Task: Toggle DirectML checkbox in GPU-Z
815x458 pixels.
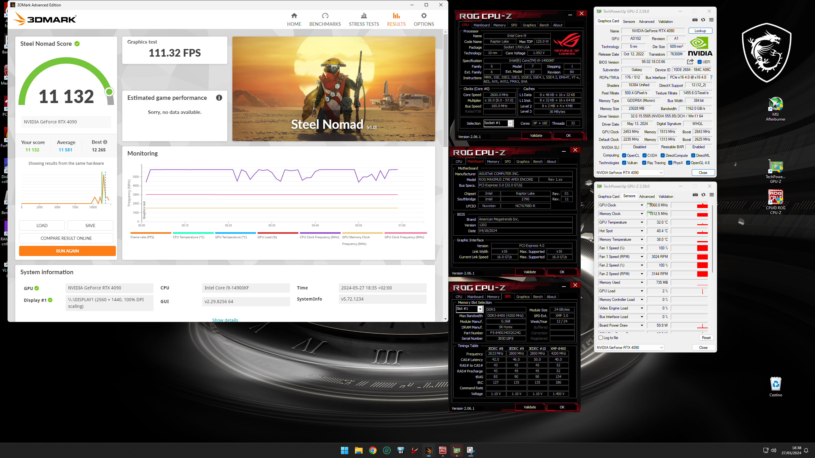Action: (693, 156)
